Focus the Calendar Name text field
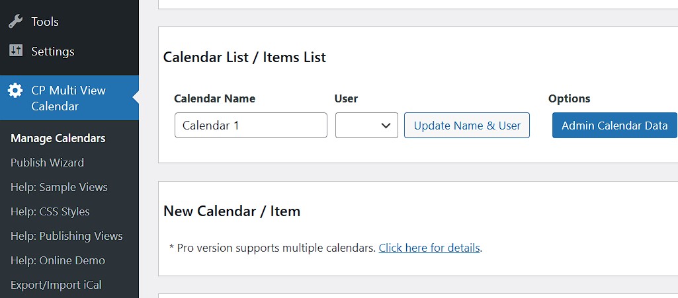678x298 pixels. point(251,126)
